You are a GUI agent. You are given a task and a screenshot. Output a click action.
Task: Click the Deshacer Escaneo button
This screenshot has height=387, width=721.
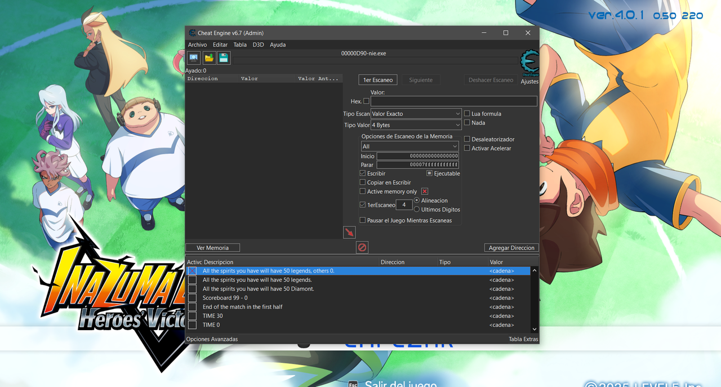pos(491,80)
